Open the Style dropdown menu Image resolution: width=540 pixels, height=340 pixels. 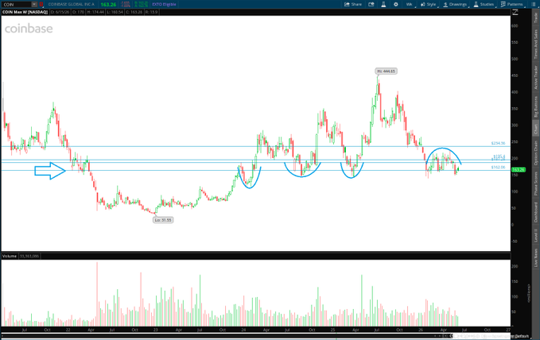[x=429, y=4]
